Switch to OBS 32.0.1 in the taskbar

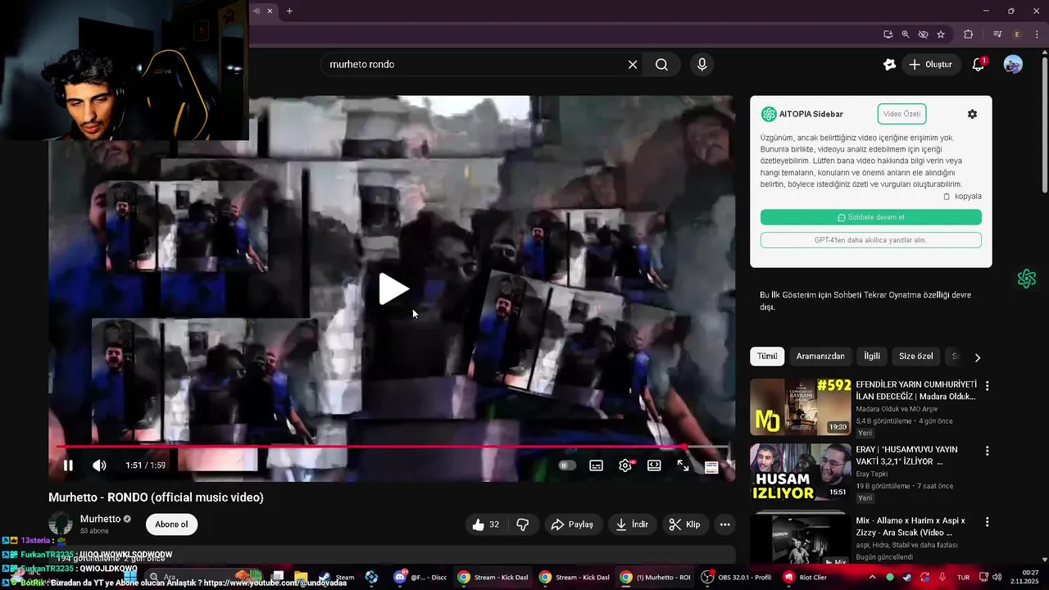click(x=737, y=577)
